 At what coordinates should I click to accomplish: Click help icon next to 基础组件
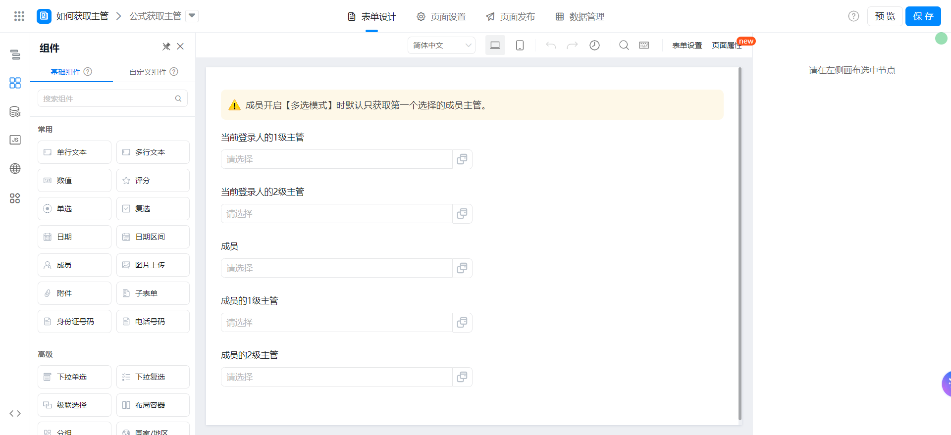pos(88,71)
